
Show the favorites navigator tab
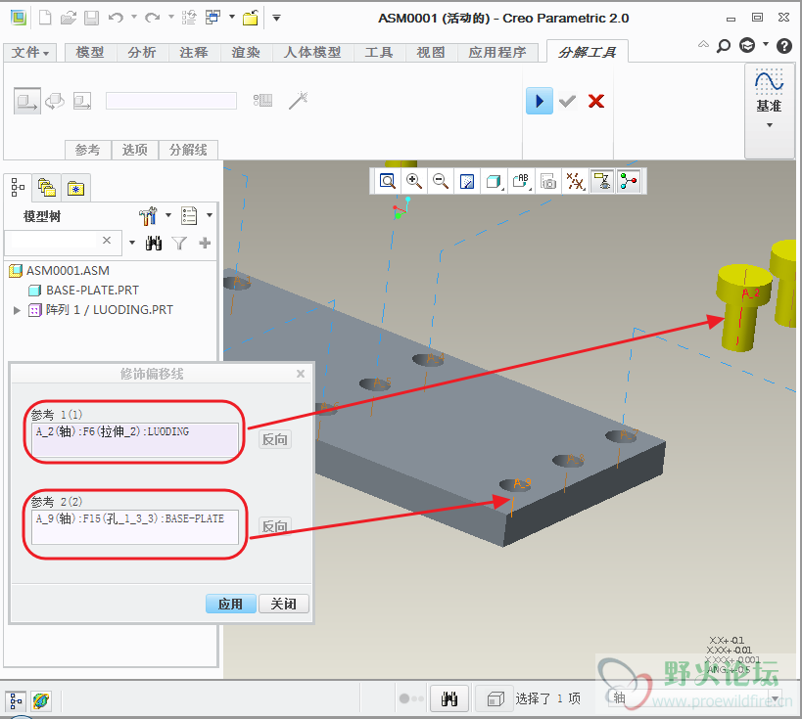(x=75, y=188)
